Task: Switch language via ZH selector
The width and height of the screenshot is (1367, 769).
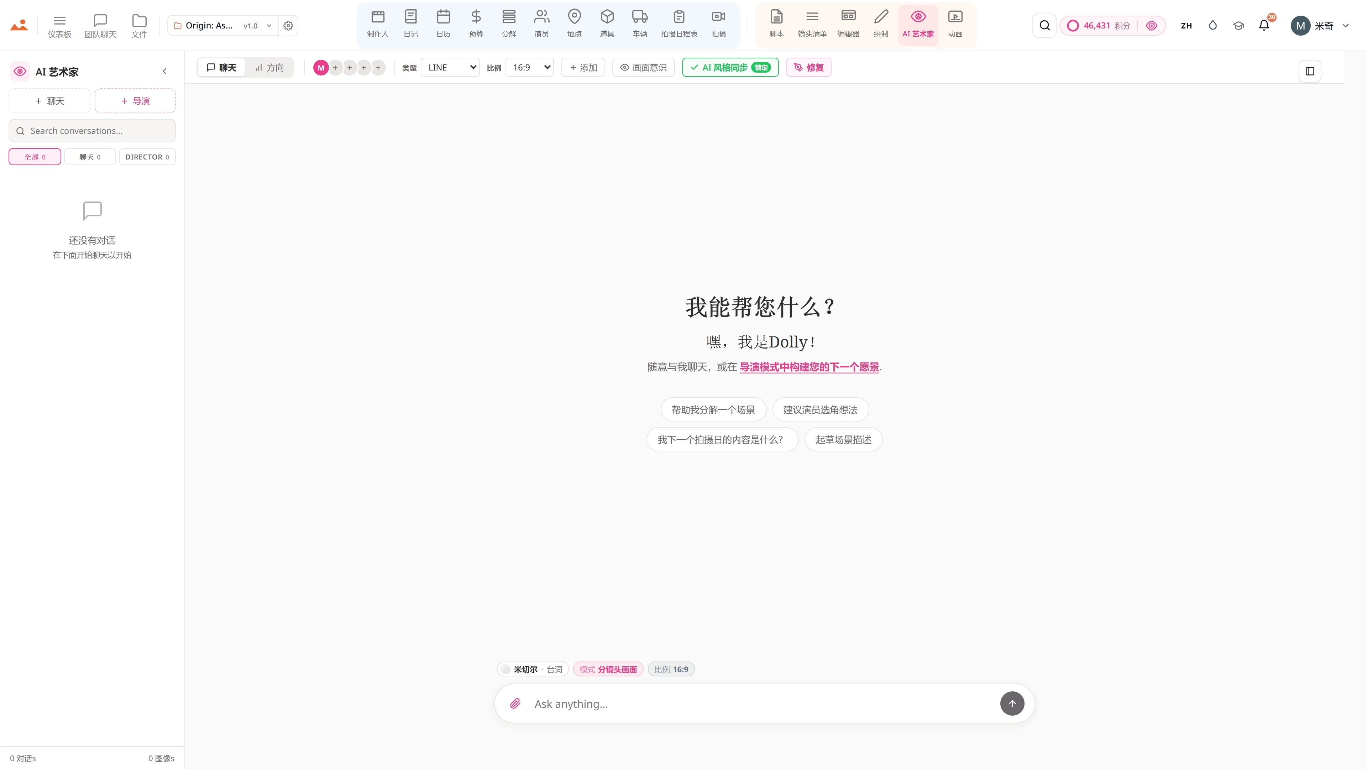Action: click(x=1187, y=26)
